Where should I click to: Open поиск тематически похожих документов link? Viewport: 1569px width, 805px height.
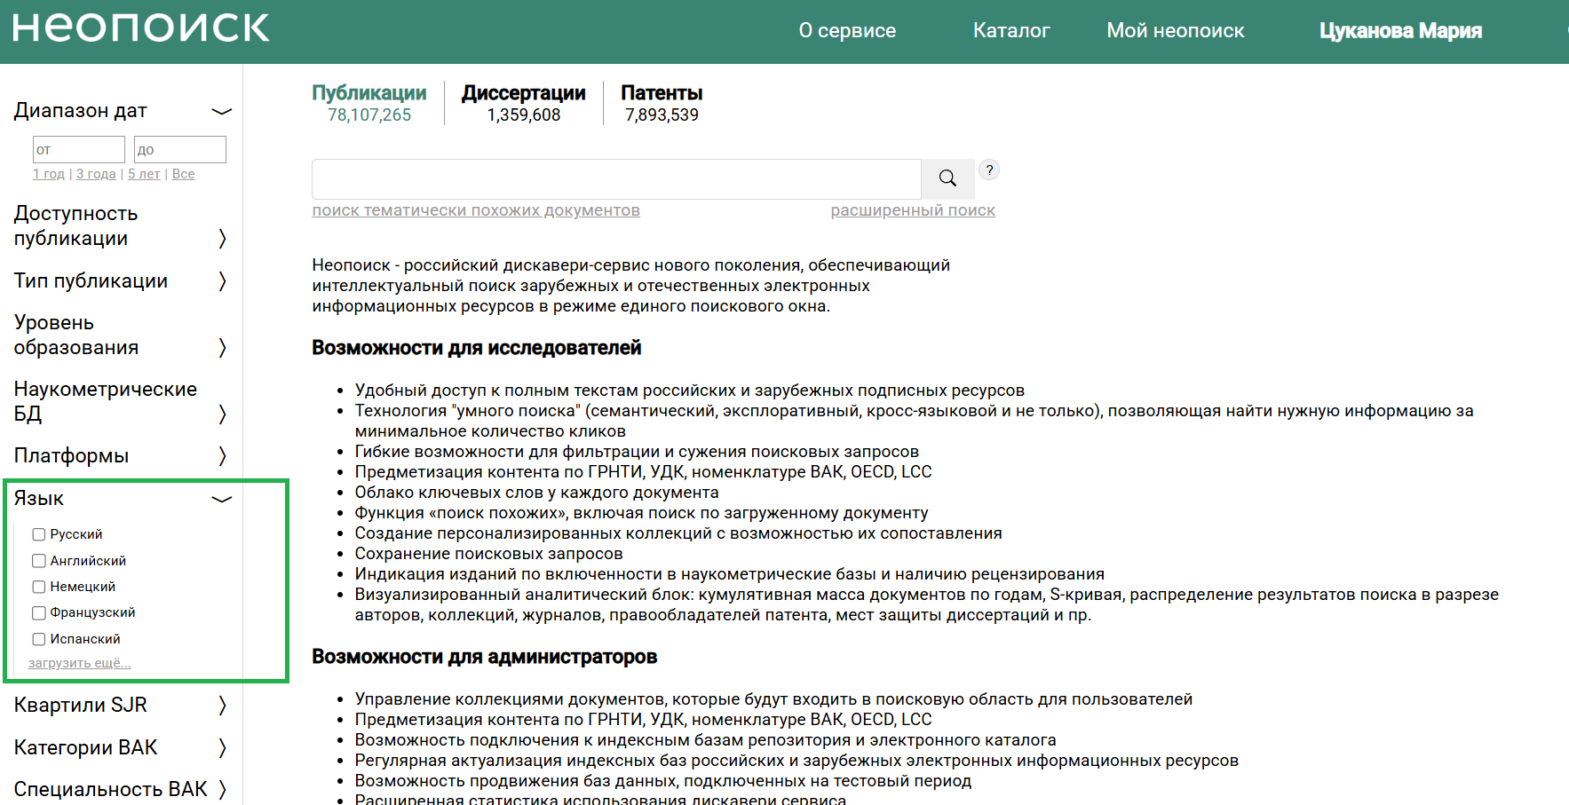476,210
